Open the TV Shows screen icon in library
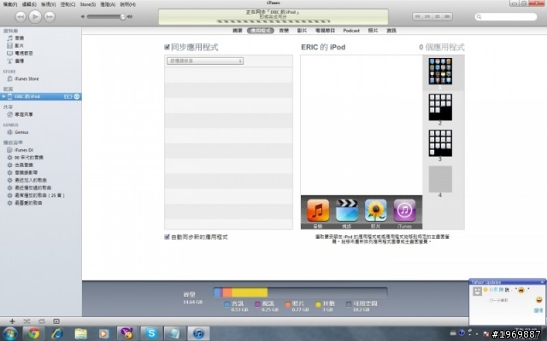Viewport: 547px width, 341px height. pos(9,53)
